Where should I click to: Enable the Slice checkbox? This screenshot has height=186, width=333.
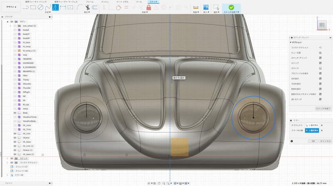[x=320, y=68]
